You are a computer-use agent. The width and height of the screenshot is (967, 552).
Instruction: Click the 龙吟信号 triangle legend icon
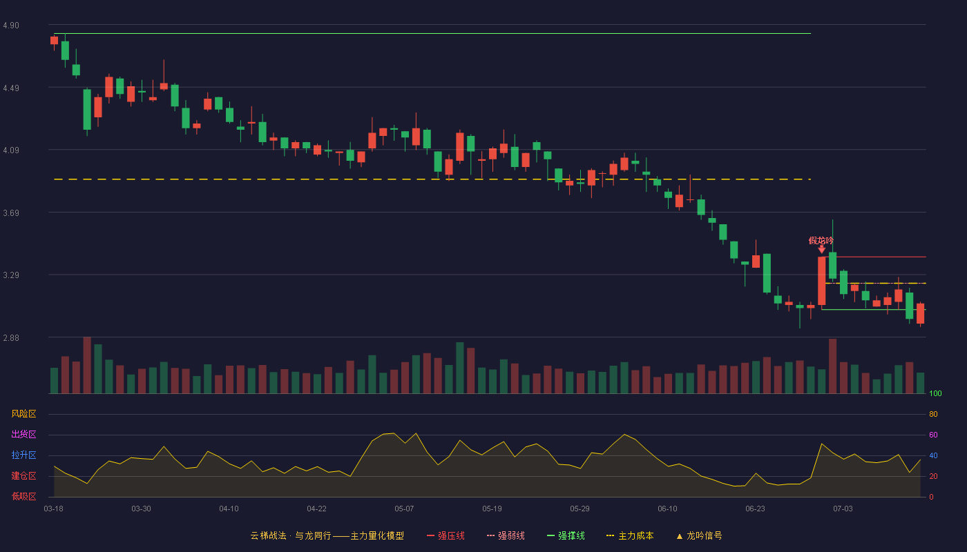(679, 536)
